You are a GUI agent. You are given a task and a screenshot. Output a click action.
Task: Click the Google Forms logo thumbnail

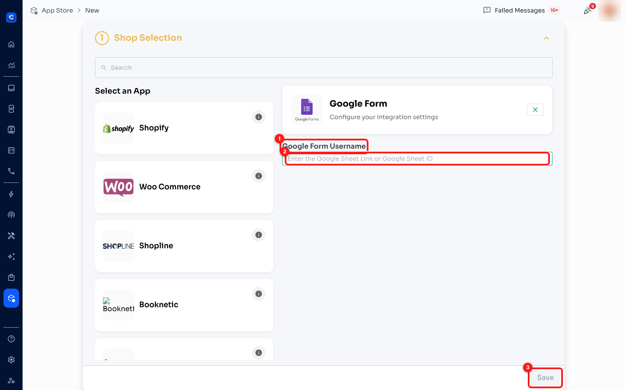pos(307,110)
